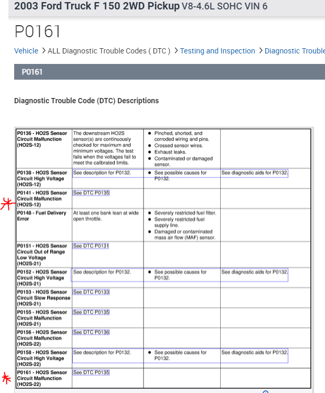This screenshot has width=325, height=393.
Task: Click 'Severely restricted fuel supply line' bullet
Action: point(179,222)
